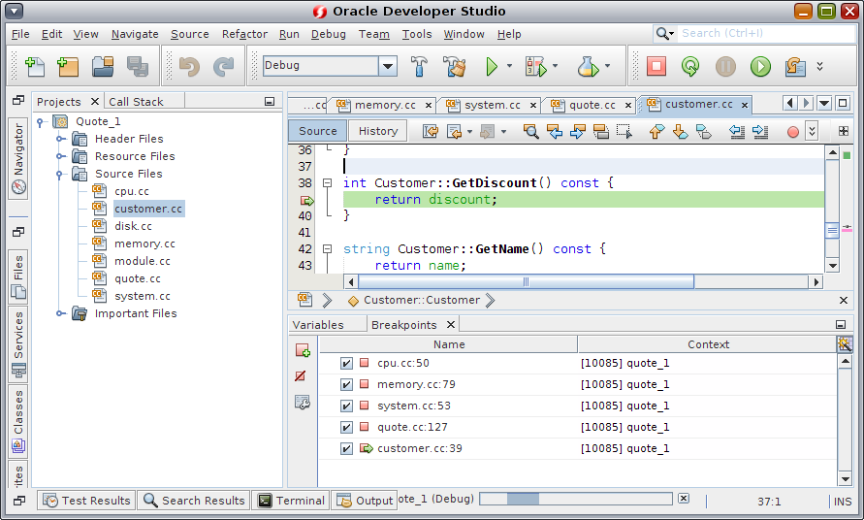The width and height of the screenshot is (864, 520).
Task: Select module.cc in the project tree
Action: coord(143,261)
